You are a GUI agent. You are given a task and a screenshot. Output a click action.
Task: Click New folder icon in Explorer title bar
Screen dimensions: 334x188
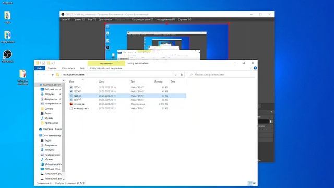pos(49,63)
